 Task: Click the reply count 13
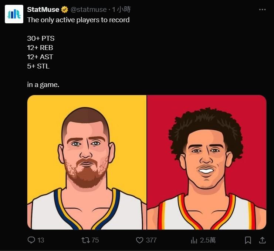pyautogui.click(x=41, y=240)
